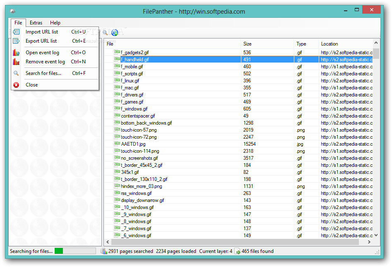Click the 2234 pages loaded status text
The height and width of the screenshot is (267, 392).
pos(176,251)
